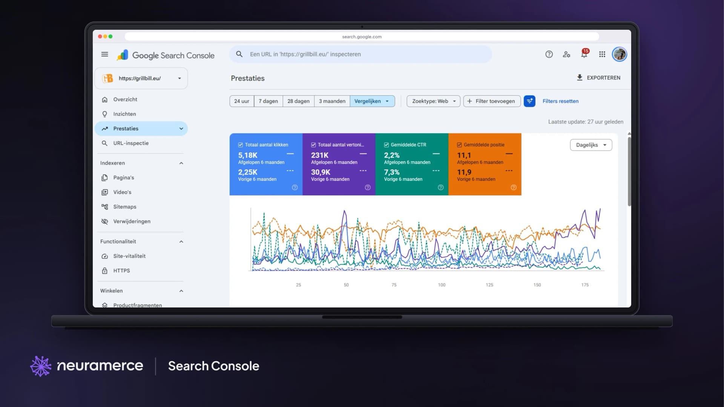Toggle Gemiddelde positie checkbox

(459, 145)
